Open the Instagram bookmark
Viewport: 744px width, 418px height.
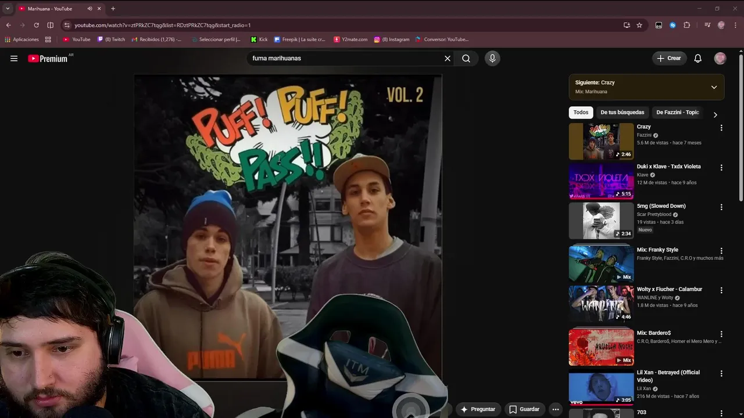tap(392, 39)
